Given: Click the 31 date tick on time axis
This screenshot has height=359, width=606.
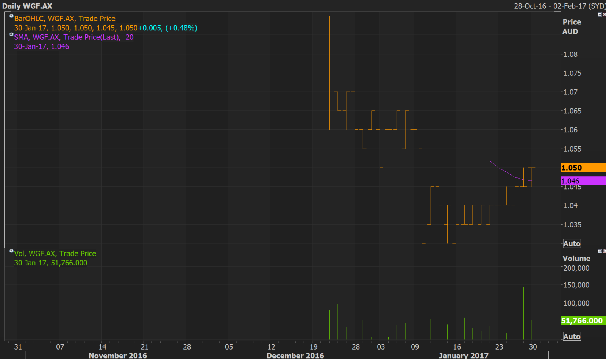Looking at the screenshot, I should tap(18, 347).
